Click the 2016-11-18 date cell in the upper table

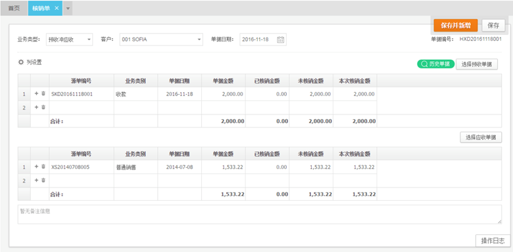180,94
